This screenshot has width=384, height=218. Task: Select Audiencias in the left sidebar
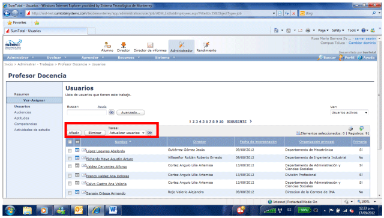23,112
